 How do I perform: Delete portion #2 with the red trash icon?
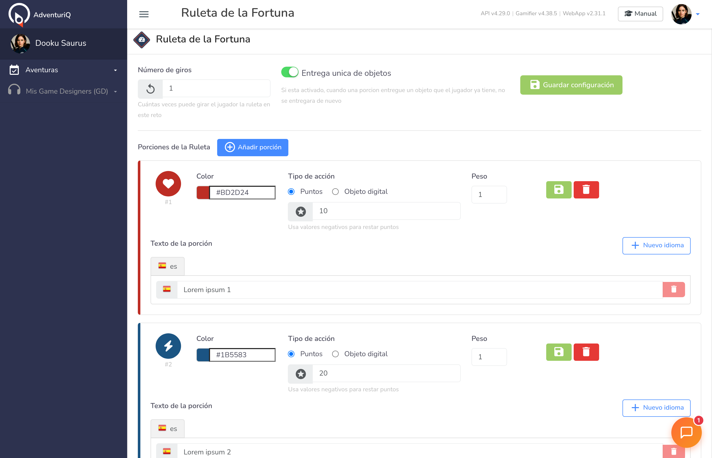pos(586,352)
